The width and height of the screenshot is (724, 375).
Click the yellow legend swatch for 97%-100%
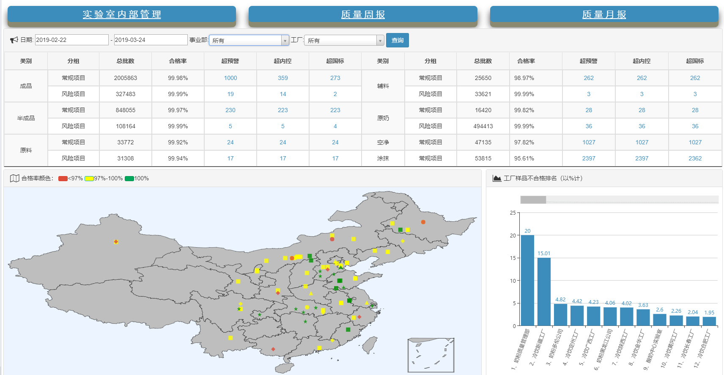pos(89,179)
